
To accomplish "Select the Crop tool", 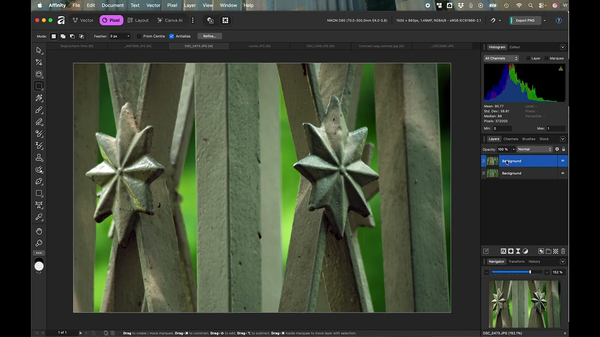I will tap(39, 62).
